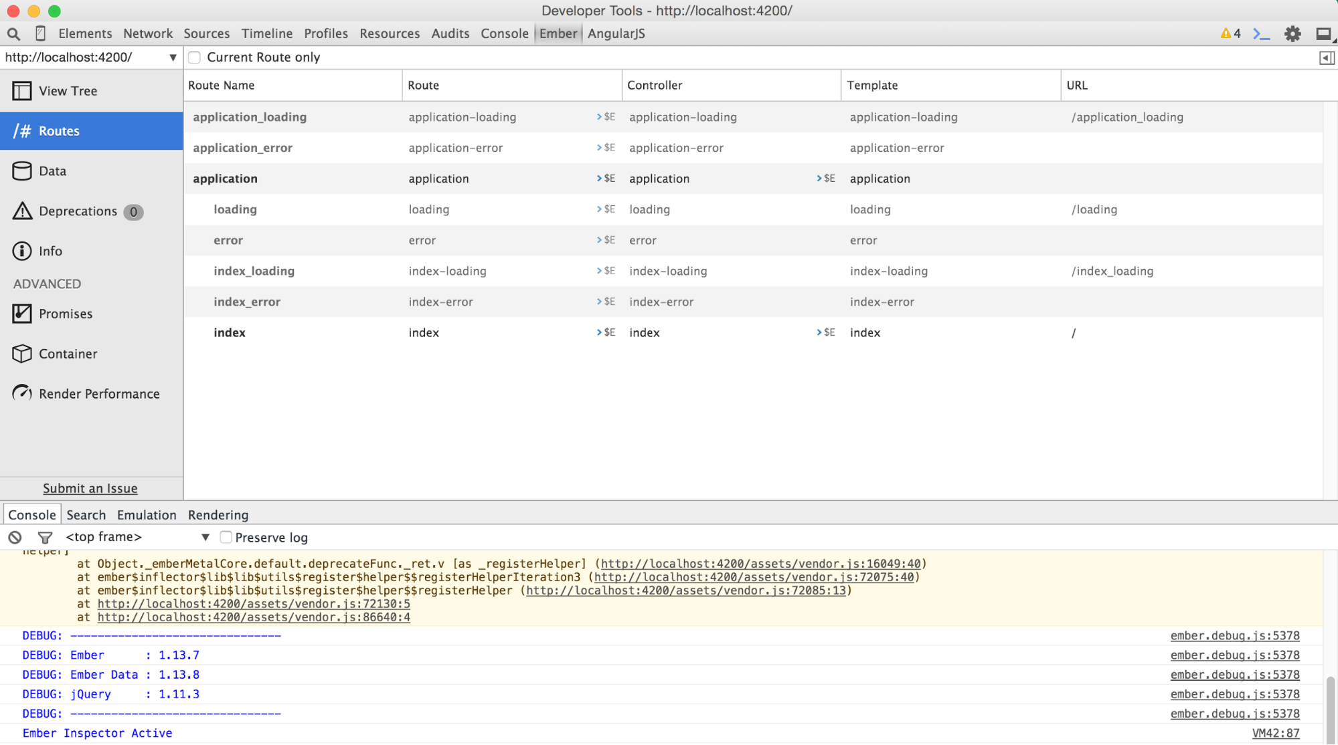Open the Promises chart icon
The image size is (1338, 745).
pyautogui.click(x=21, y=314)
